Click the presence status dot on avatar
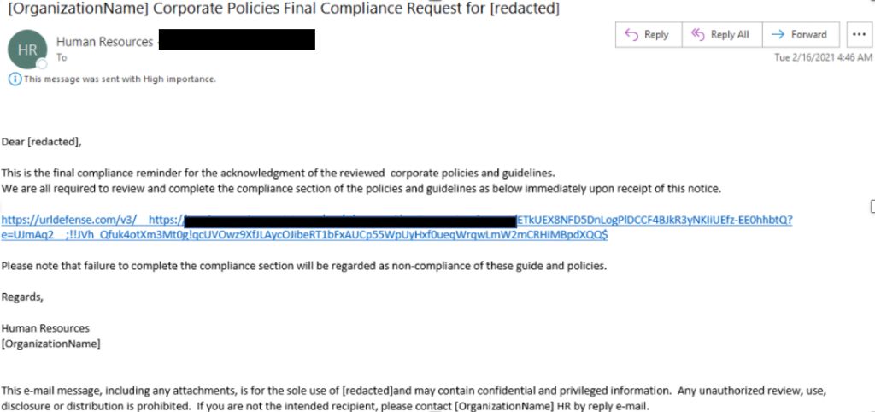 [x=42, y=63]
